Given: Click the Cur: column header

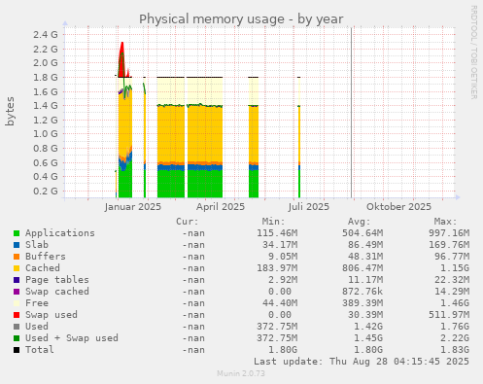Looking at the screenshot, I should click(x=188, y=222).
